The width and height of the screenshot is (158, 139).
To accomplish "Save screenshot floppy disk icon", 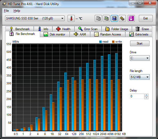I will (114, 18).
